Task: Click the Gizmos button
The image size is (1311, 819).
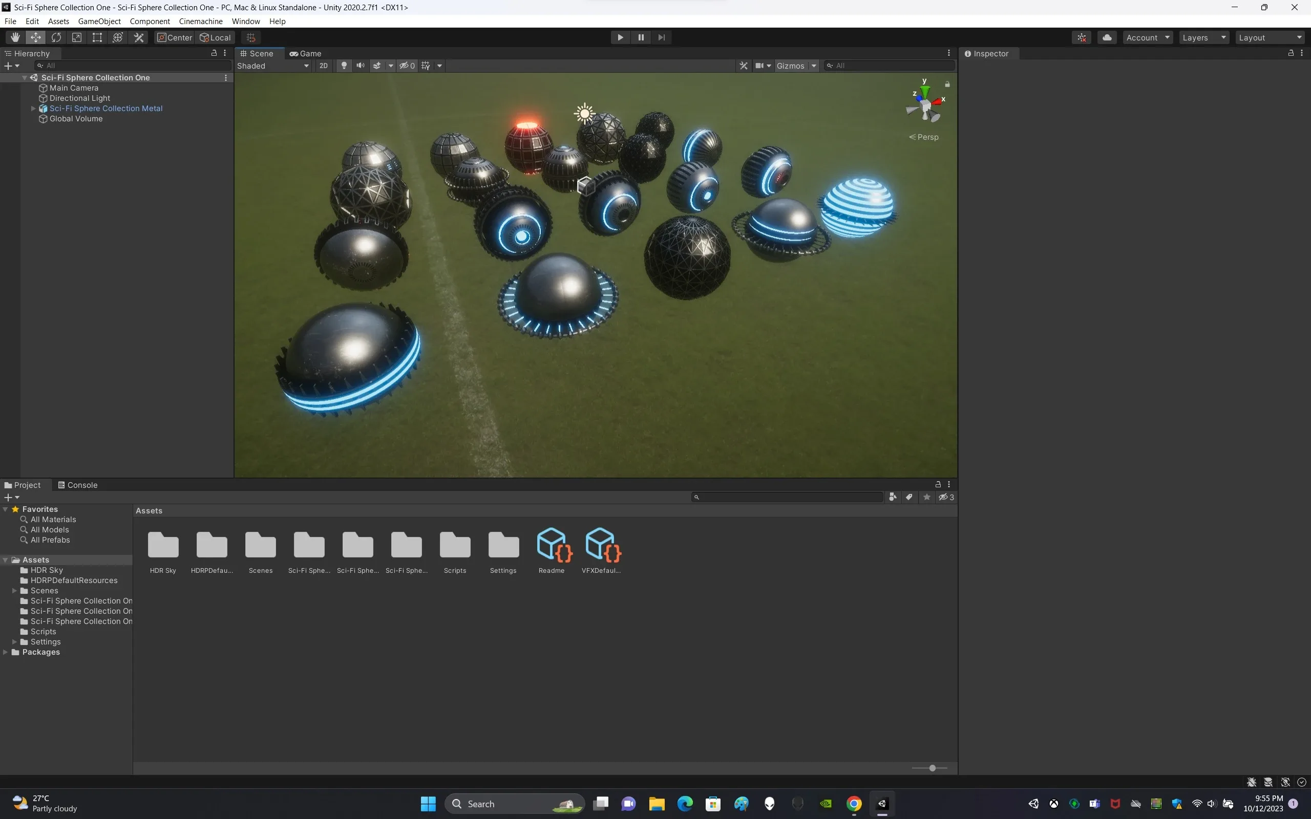Action: [790, 66]
